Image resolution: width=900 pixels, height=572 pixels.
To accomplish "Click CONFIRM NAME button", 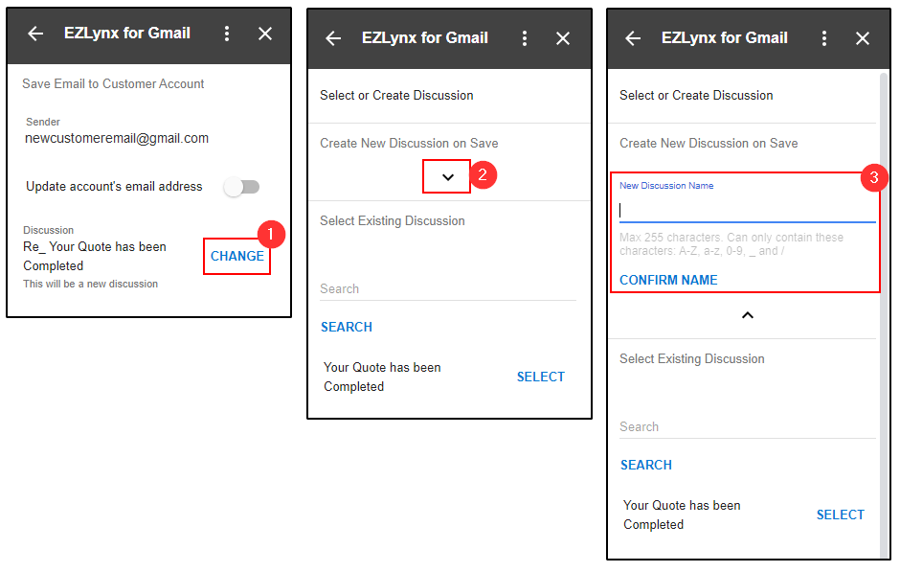I will [x=668, y=281].
